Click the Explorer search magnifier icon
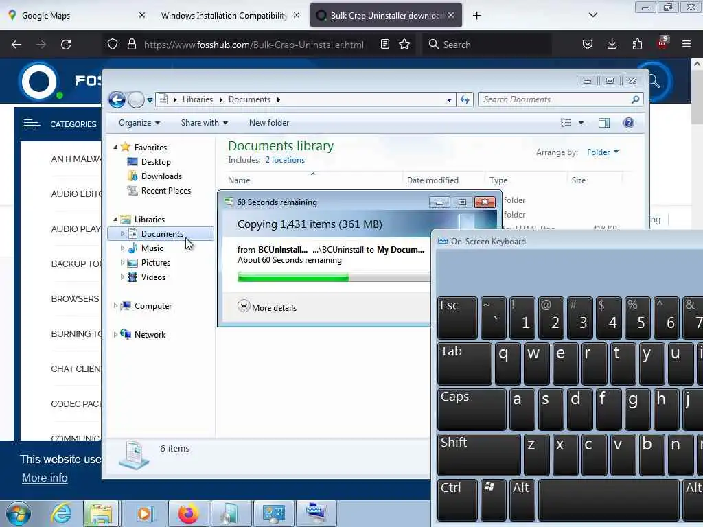Viewport: 703px width, 527px height. 635,99
